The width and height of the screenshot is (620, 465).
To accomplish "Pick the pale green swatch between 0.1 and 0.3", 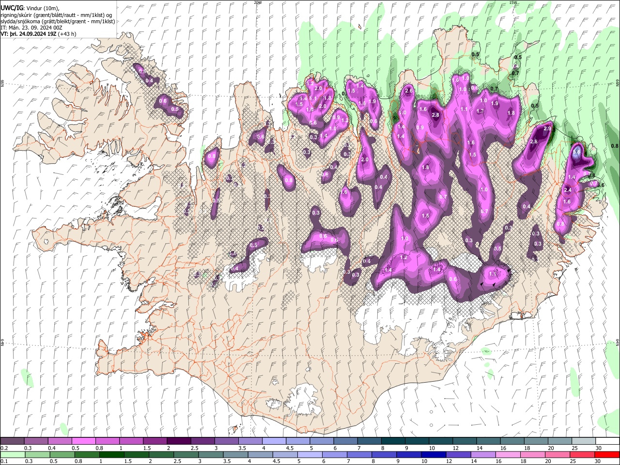I will pos(13,454).
